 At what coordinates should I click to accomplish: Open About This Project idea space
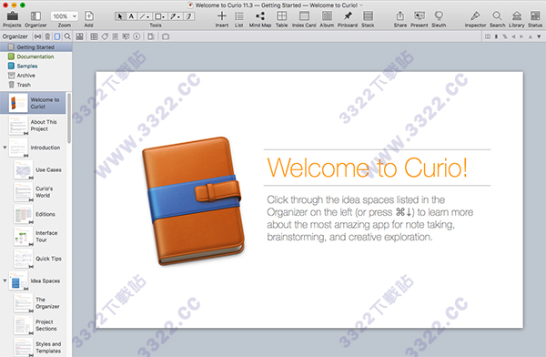33,126
